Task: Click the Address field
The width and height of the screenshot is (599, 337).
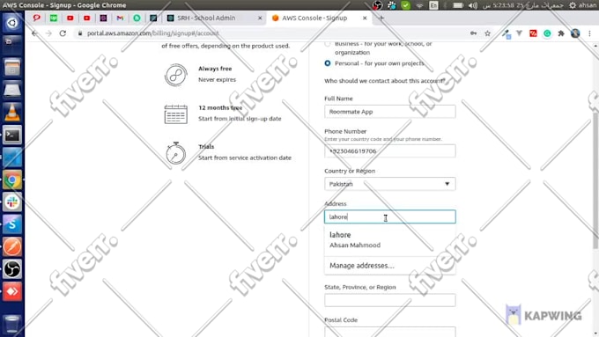Action: (x=389, y=216)
